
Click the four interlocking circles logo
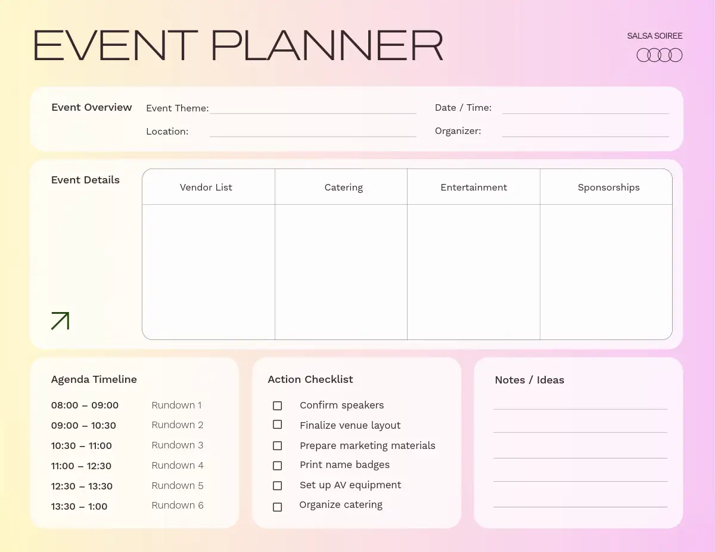(x=659, y=55)
